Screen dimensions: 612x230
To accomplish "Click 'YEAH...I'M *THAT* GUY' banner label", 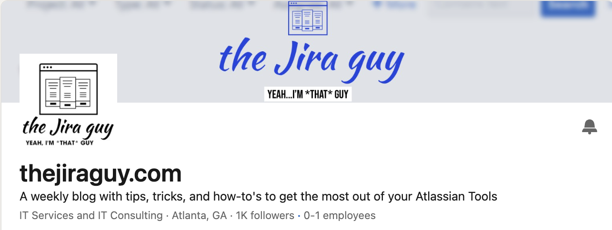I will (308, 94).
